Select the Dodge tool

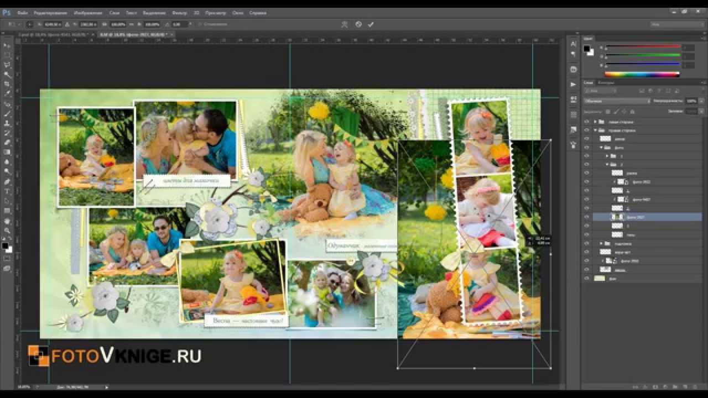click(x=7, y=171)
